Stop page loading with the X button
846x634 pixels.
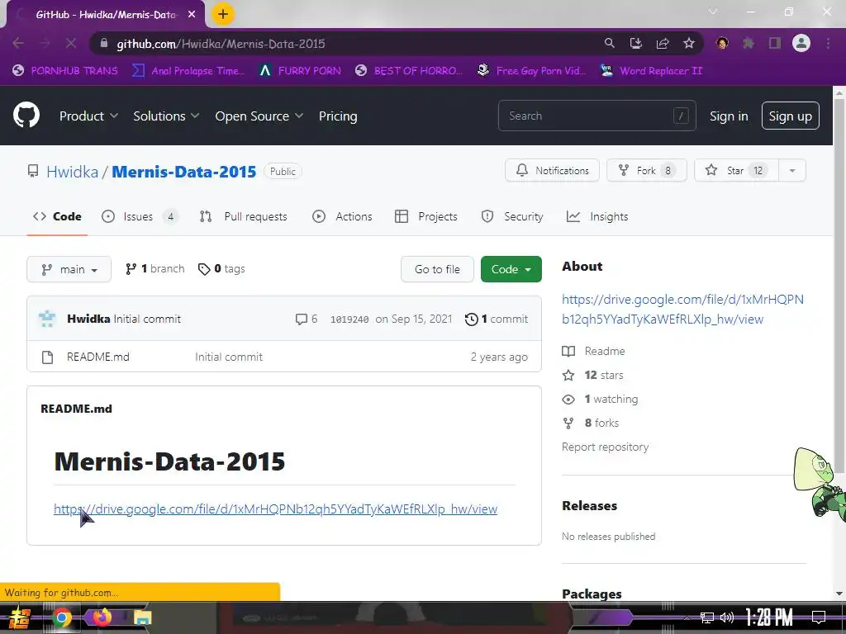pyautogui.click(x=71, y=43)
